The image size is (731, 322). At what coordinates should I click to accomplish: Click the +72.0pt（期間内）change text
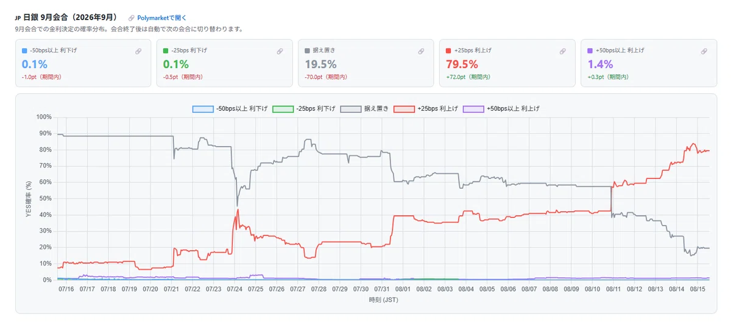(x=468, y=77)
